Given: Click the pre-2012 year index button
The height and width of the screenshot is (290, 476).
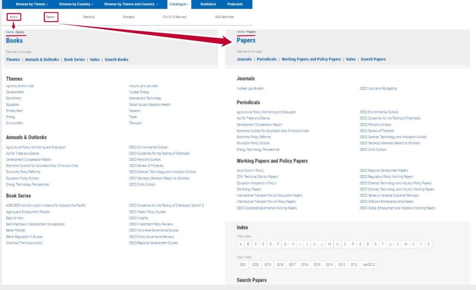Looking at the screenshot, I should point(369,264).
